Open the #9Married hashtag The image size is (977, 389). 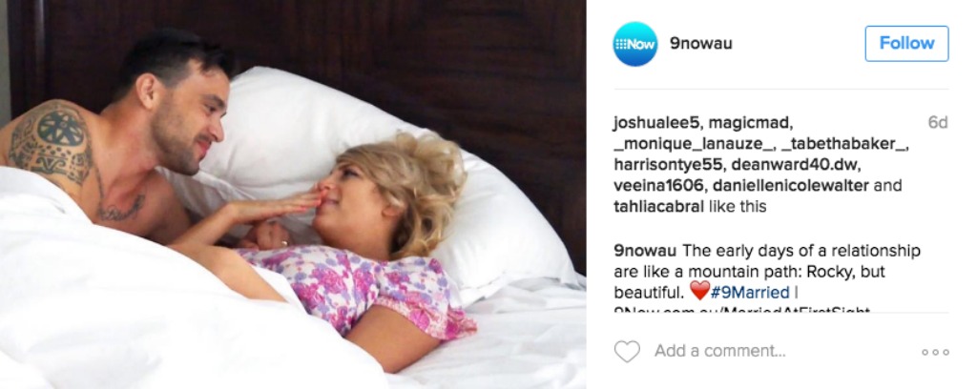(x=750, y=292)
